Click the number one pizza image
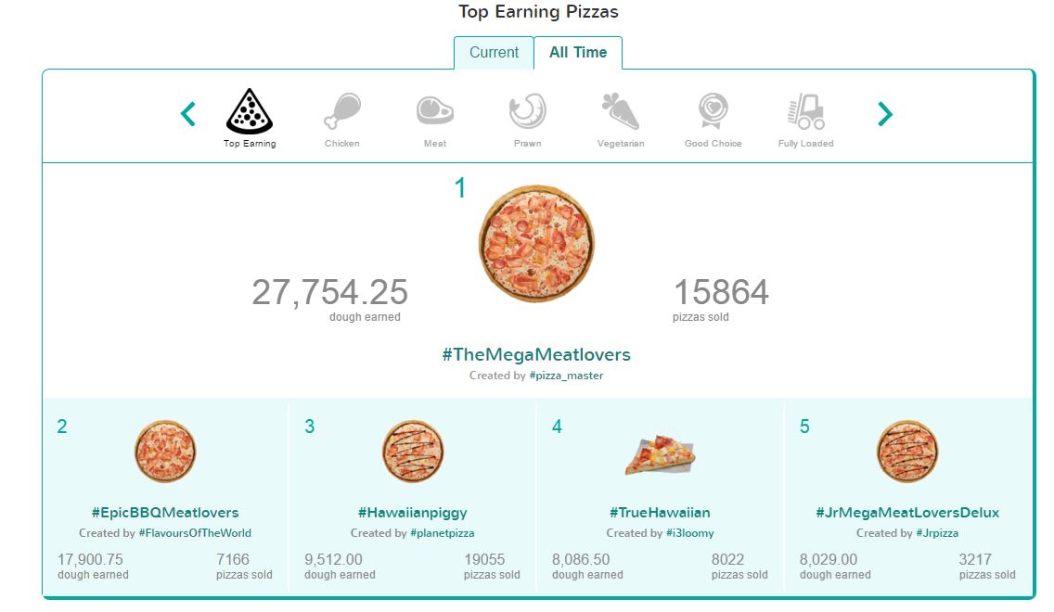 point(536,243)
